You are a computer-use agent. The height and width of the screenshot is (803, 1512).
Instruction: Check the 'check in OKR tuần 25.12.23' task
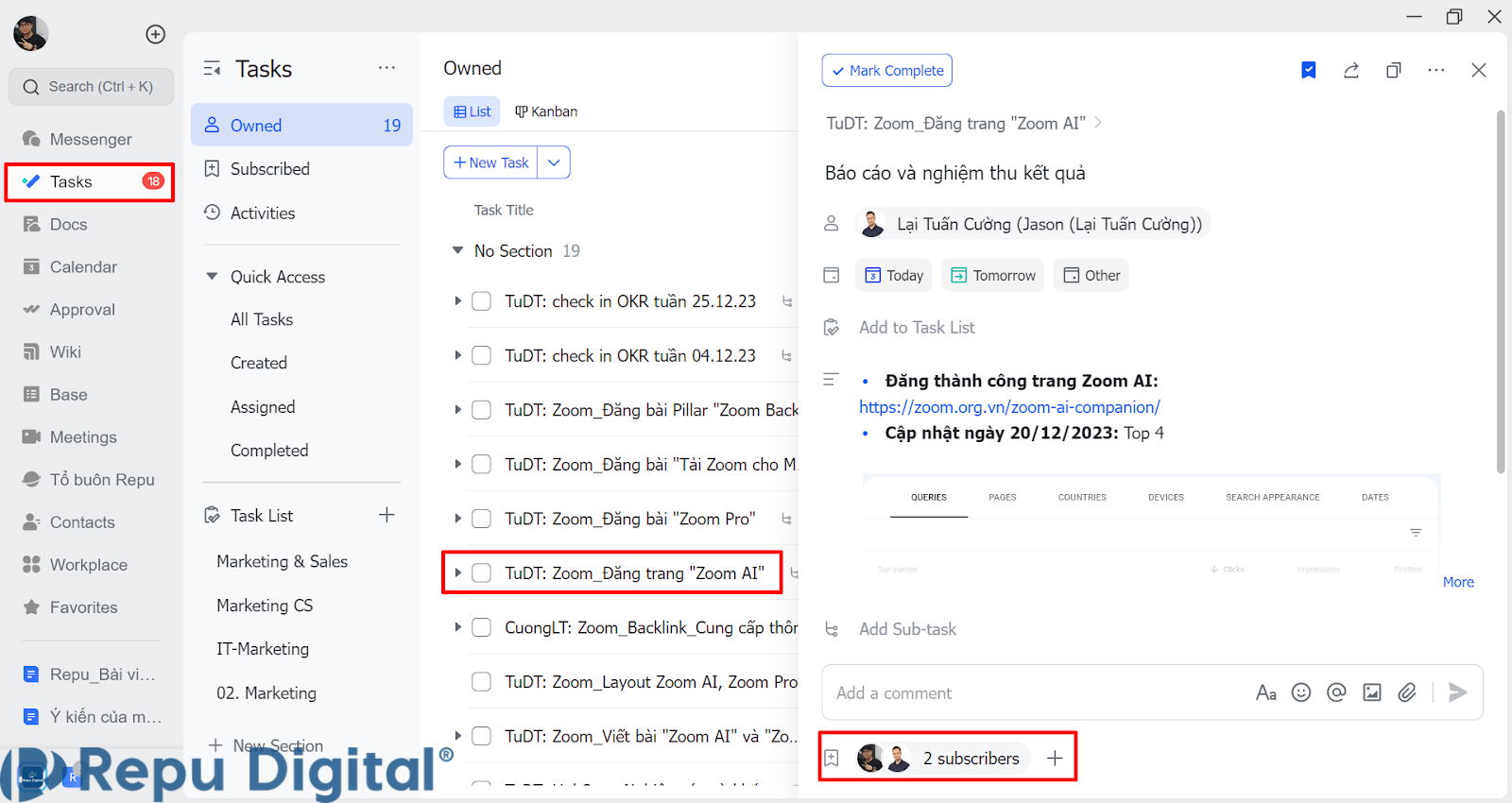click(481, 301)
